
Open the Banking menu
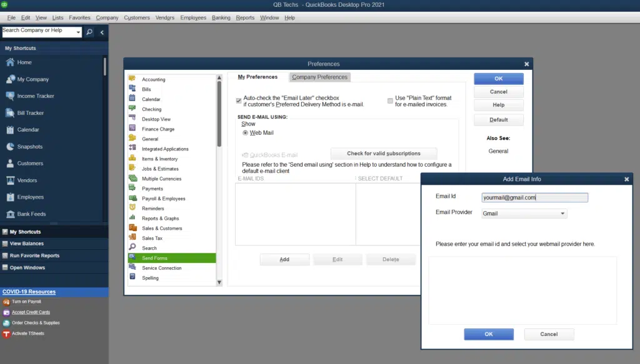[x=221, y=17]
